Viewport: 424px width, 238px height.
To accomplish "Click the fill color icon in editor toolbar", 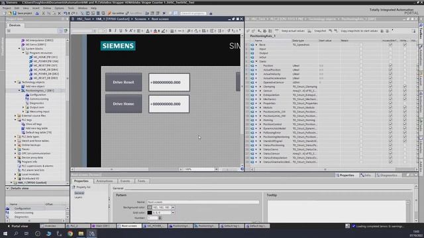I will pos(156,31).
